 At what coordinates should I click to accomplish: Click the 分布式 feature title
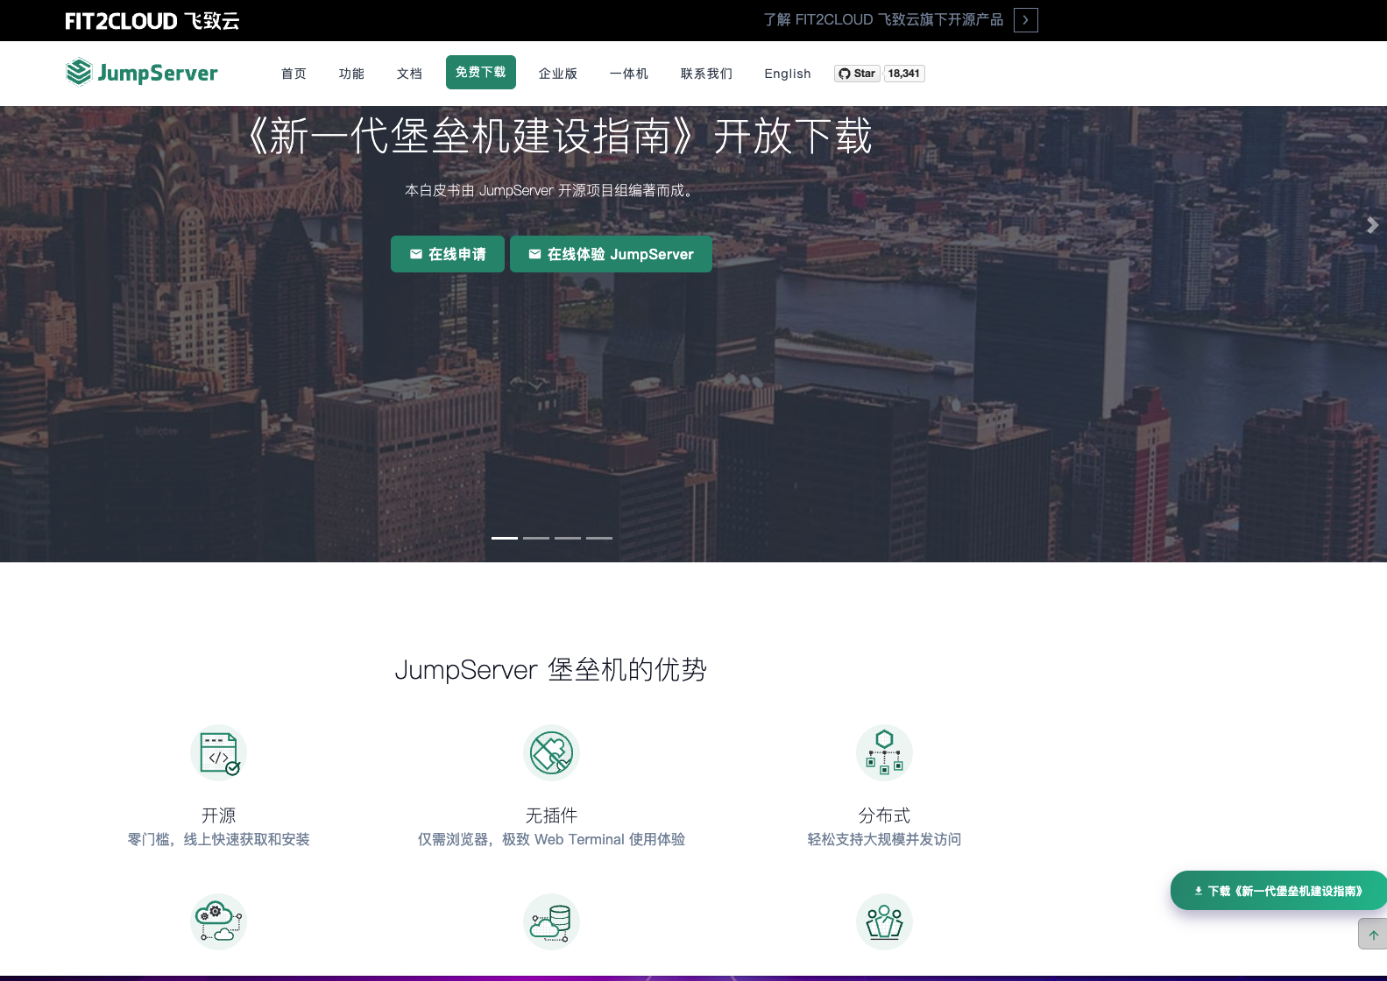click(x=884, y=815)
